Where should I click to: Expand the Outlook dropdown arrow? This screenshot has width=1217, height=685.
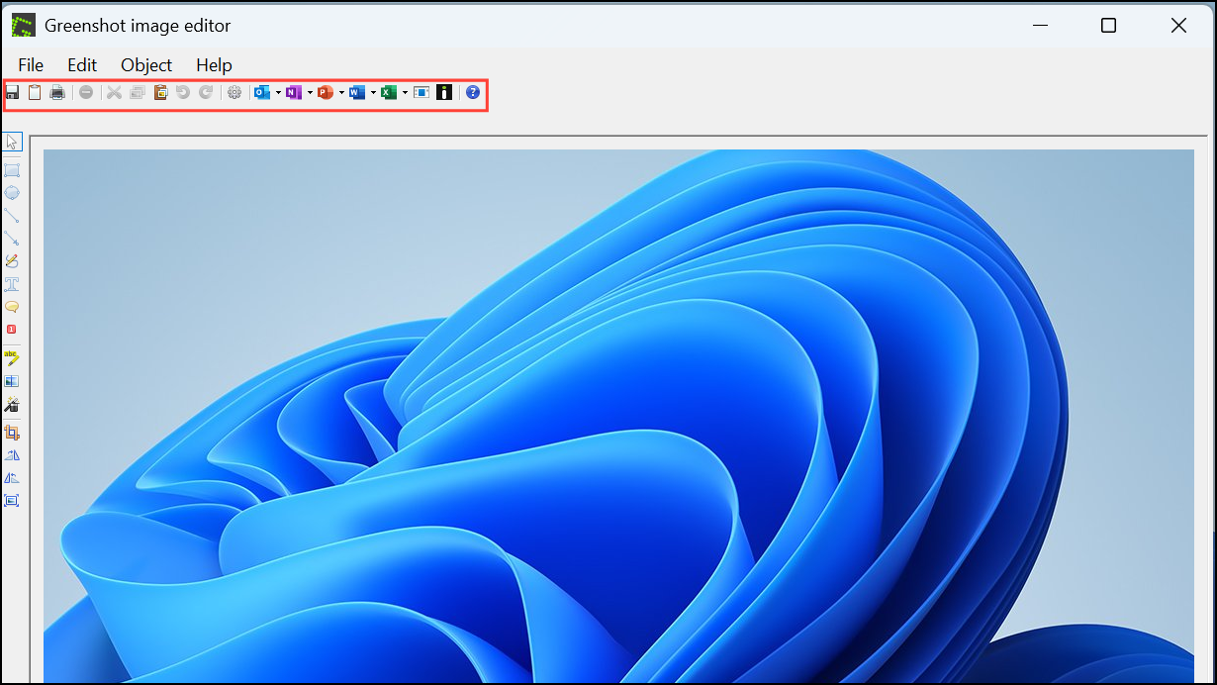[278, 92]
